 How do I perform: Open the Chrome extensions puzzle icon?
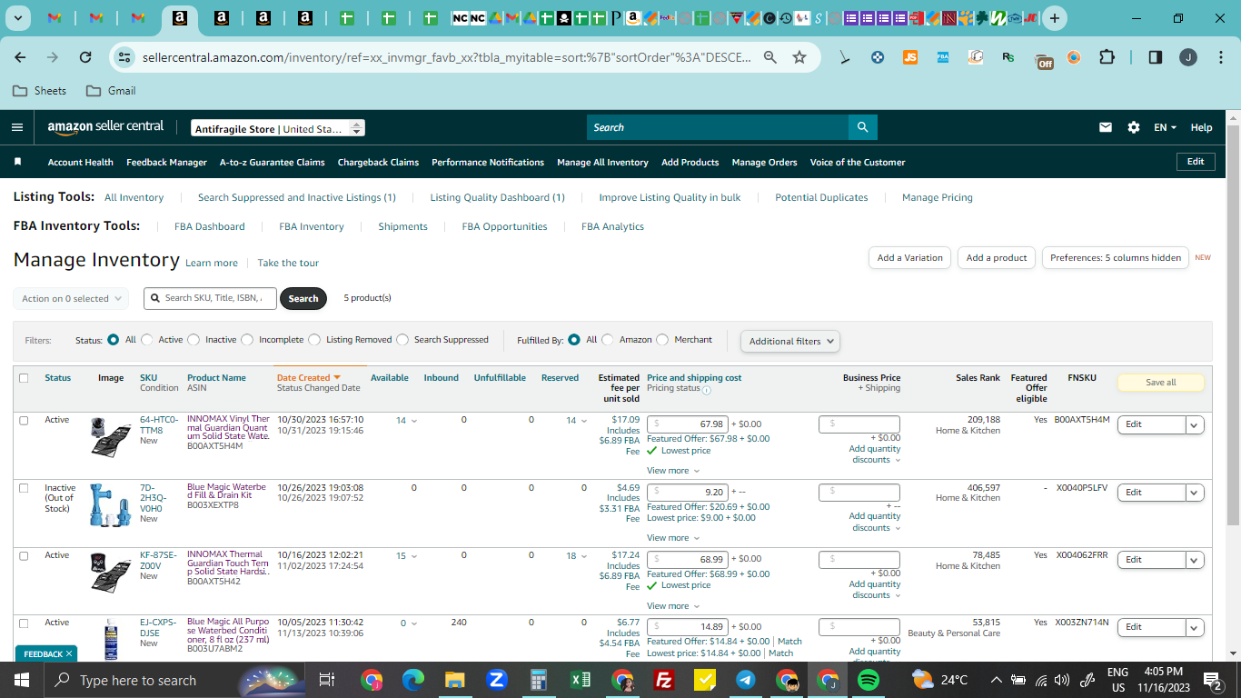1107,57
